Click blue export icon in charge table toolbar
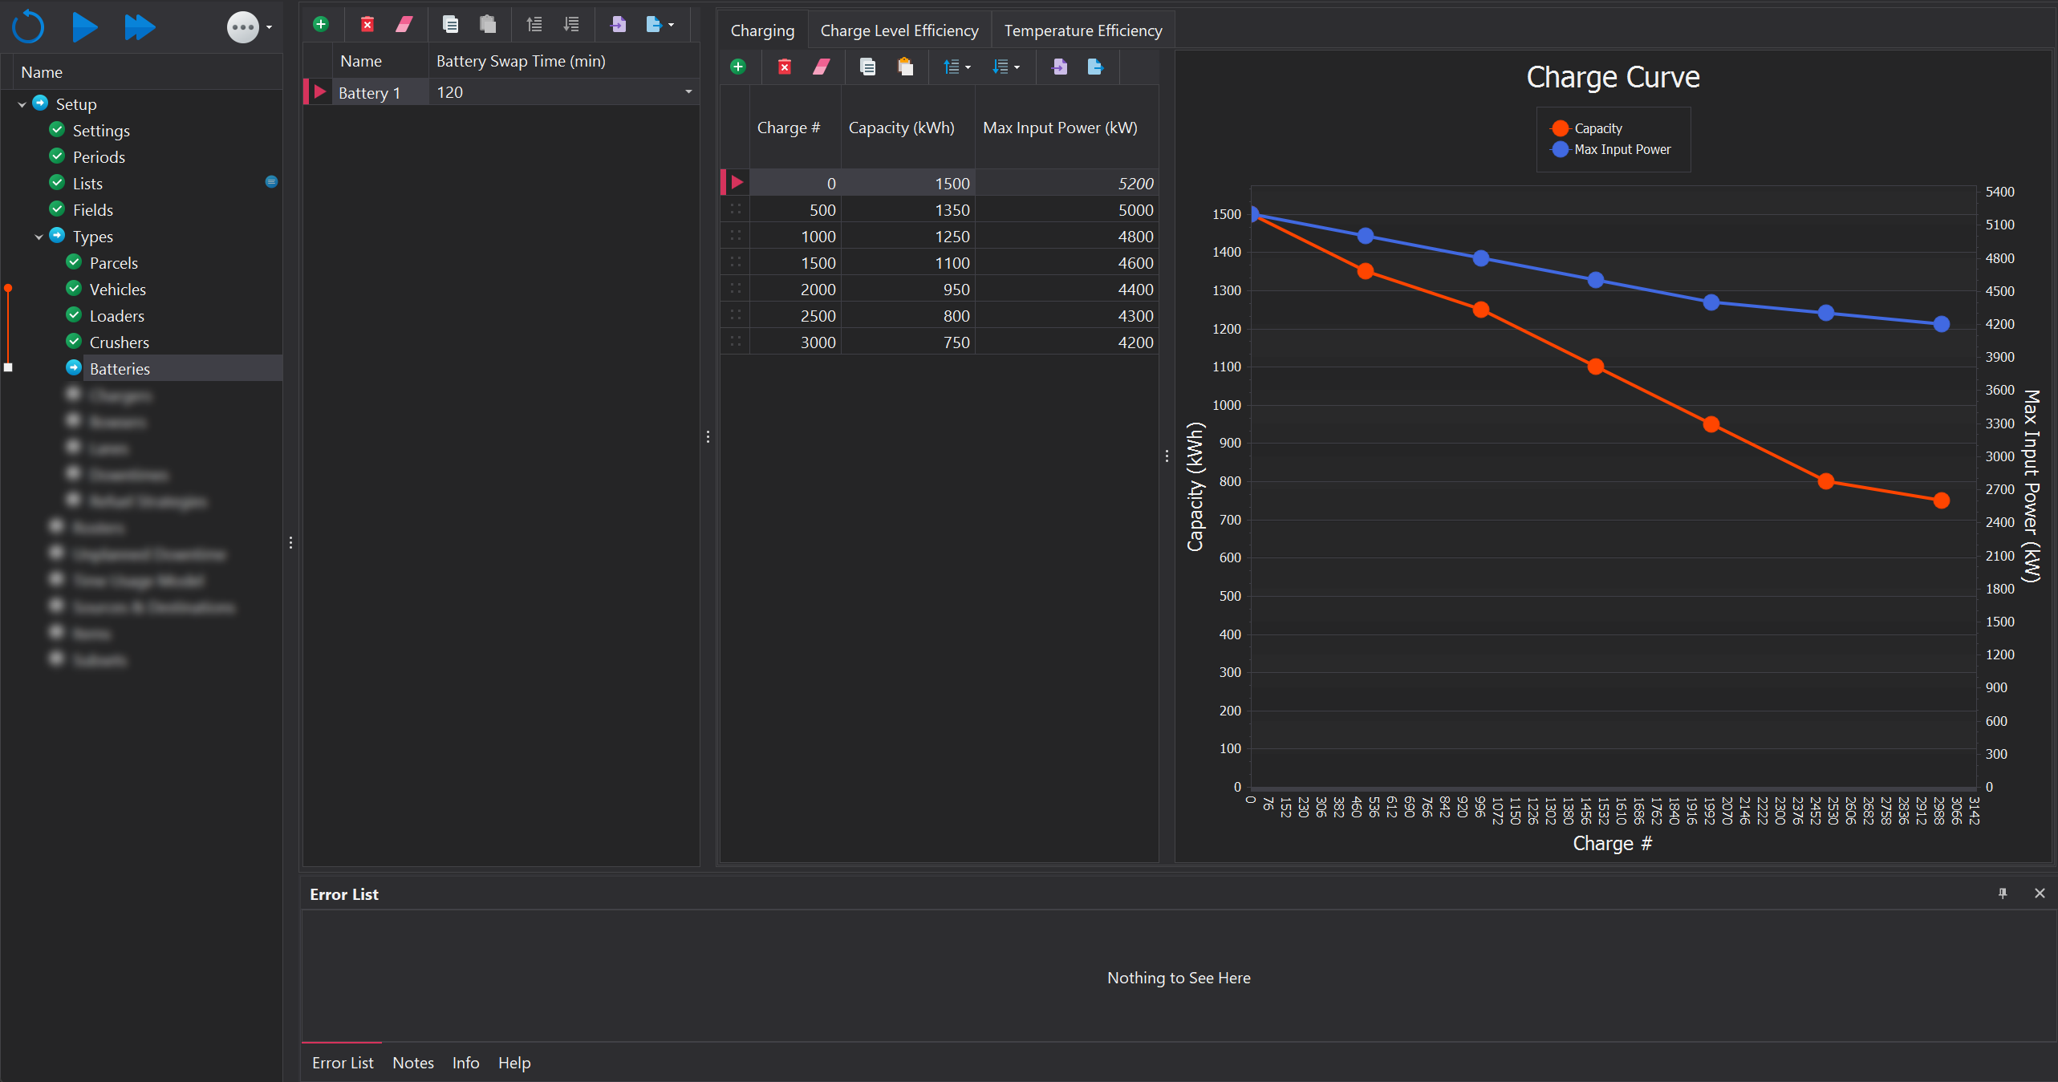 click(1095, 67)
